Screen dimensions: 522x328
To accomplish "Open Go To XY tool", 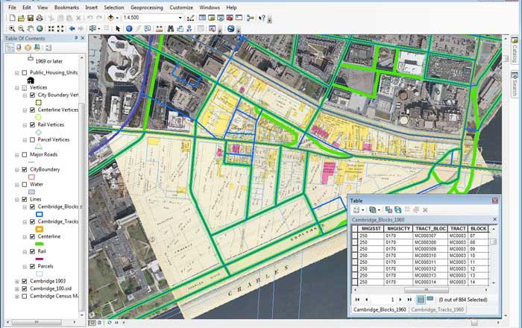I will tap(189, 29).
